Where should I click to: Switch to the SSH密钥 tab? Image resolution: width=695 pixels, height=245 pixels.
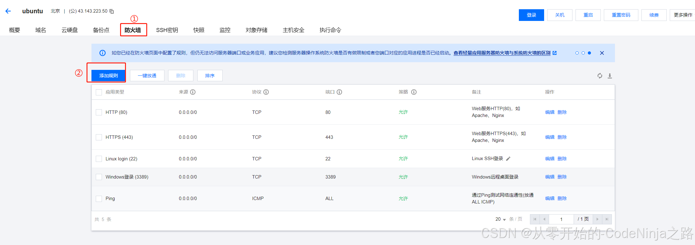tap(167, 30)
